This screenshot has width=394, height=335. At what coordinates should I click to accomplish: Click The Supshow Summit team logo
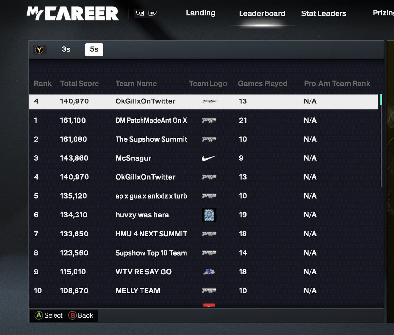tap(209, 139)
